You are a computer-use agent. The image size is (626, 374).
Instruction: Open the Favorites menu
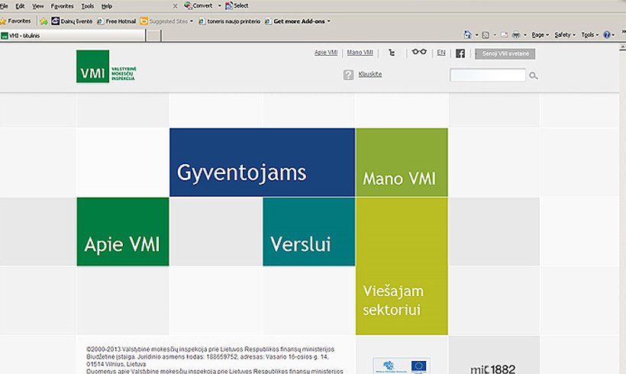63,6
